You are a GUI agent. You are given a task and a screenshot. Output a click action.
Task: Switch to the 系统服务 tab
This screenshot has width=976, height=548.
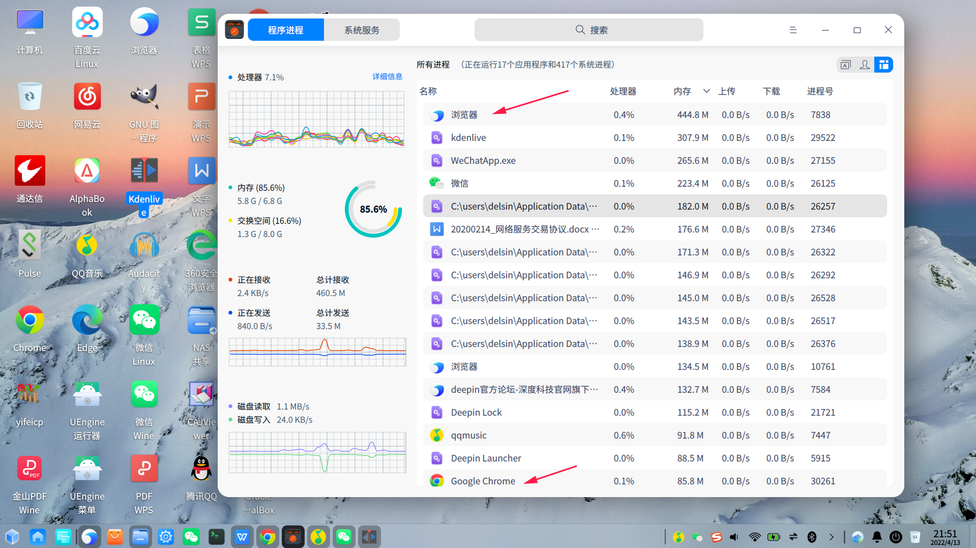coord(362,30)
